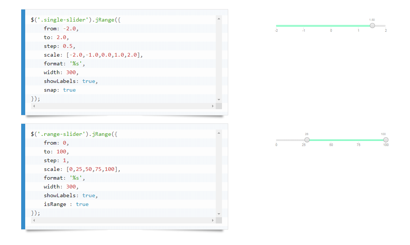Click the 50 scale label on the range slider
Screen dimensions: 410x245
click(x=331, y=145)
